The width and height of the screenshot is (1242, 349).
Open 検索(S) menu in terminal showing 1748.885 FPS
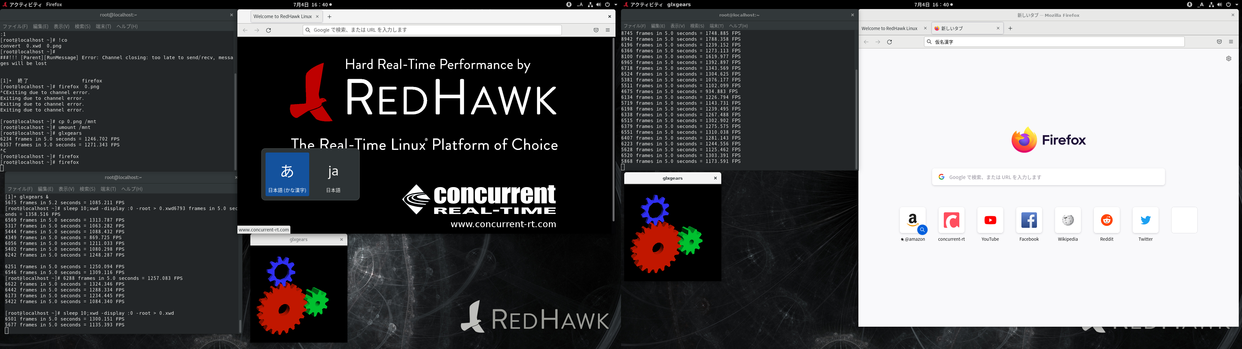click(x=697, y=26)
